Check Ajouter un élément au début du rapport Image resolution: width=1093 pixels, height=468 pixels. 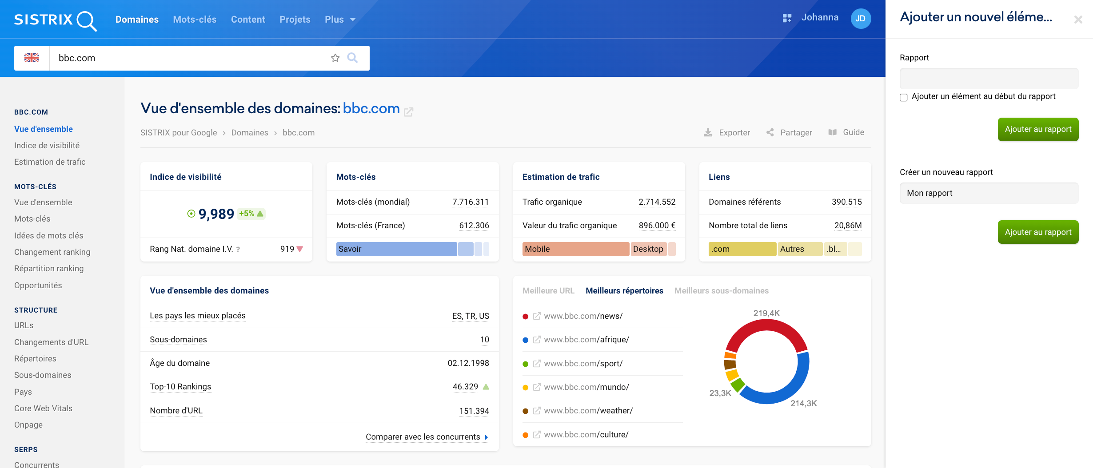(904, 97)
